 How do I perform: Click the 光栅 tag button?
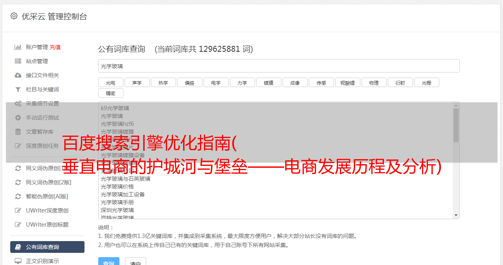(426, 82)
